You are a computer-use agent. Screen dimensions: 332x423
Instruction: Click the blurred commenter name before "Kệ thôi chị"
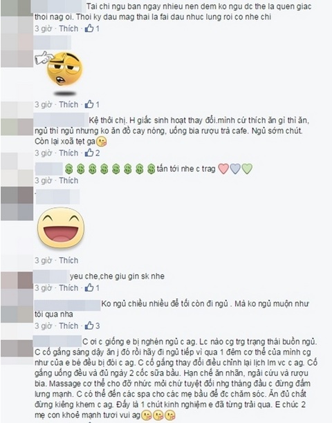pos(61,120)
